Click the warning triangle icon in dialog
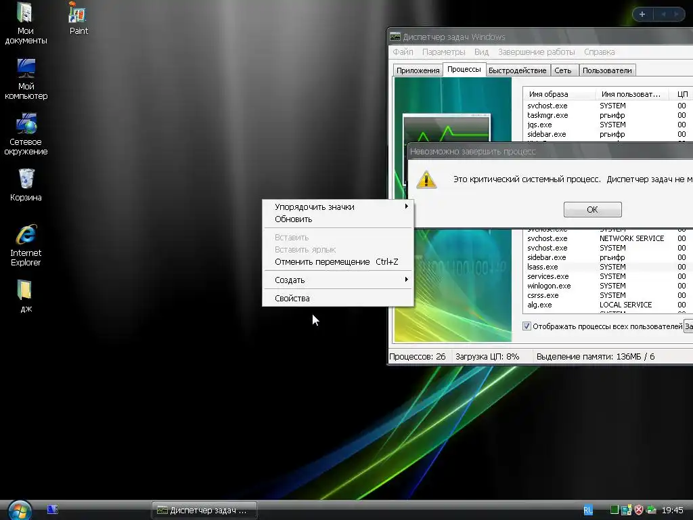Viewport: 693px width, 520px height. [x=426, y=179]
